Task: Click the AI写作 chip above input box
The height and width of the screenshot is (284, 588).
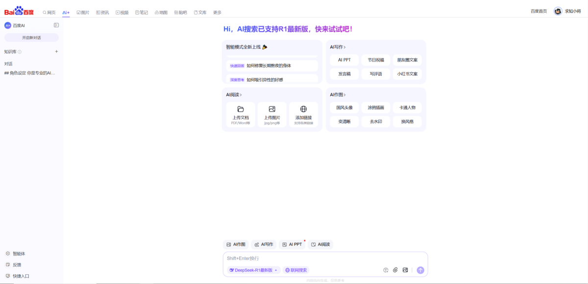Action: tap(264, 244)
